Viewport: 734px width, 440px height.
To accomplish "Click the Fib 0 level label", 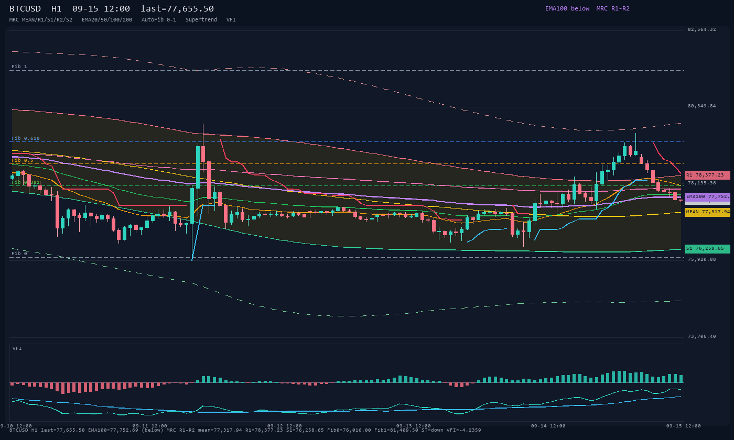I will (x=19, y=254).
